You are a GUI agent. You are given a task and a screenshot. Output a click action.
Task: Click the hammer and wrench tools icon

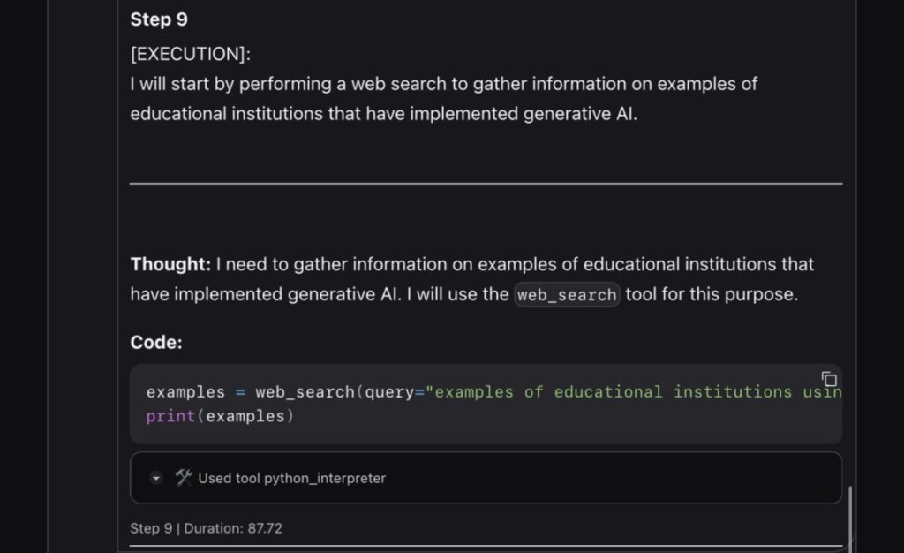pyautogui.click(x=184, y=478)
